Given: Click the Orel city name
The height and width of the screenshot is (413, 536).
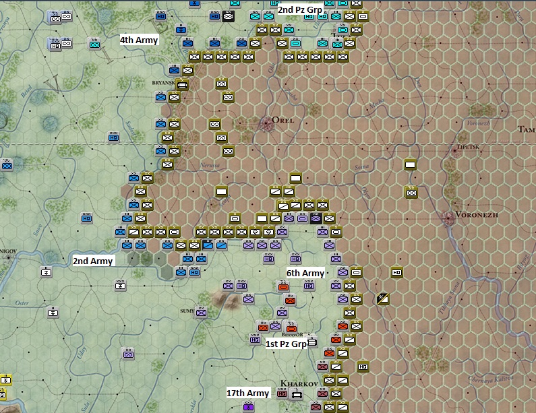Looking at the screenshot, I should [282, 120].
